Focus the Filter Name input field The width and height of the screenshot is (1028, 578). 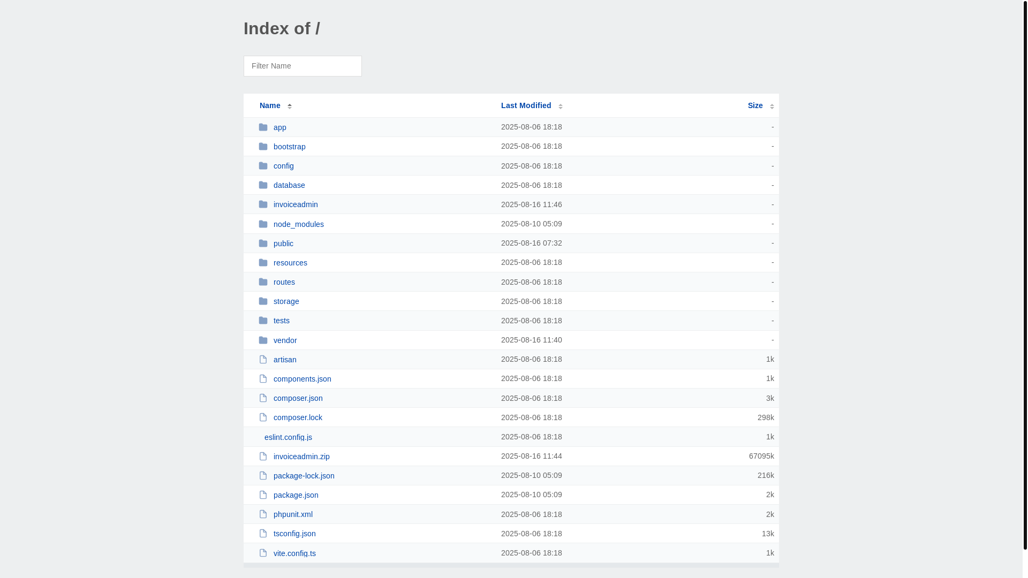303,66
